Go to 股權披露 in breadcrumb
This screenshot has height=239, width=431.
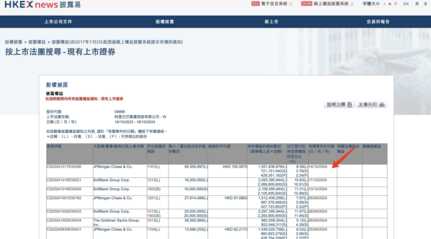pyautogui.click(x=14, y=41)
